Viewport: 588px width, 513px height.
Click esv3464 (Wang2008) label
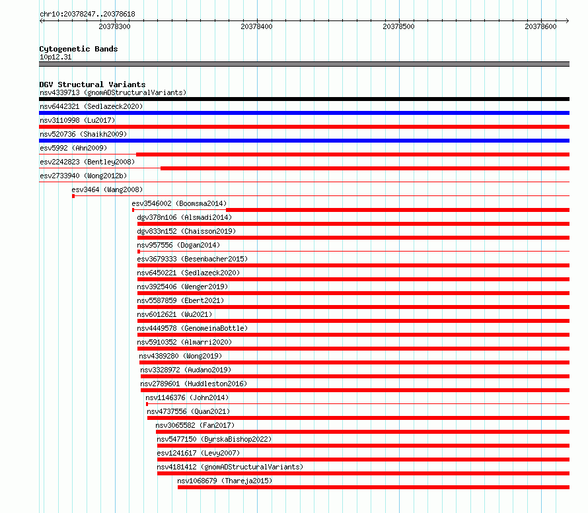pyautogui.click(x=107, y=189)
